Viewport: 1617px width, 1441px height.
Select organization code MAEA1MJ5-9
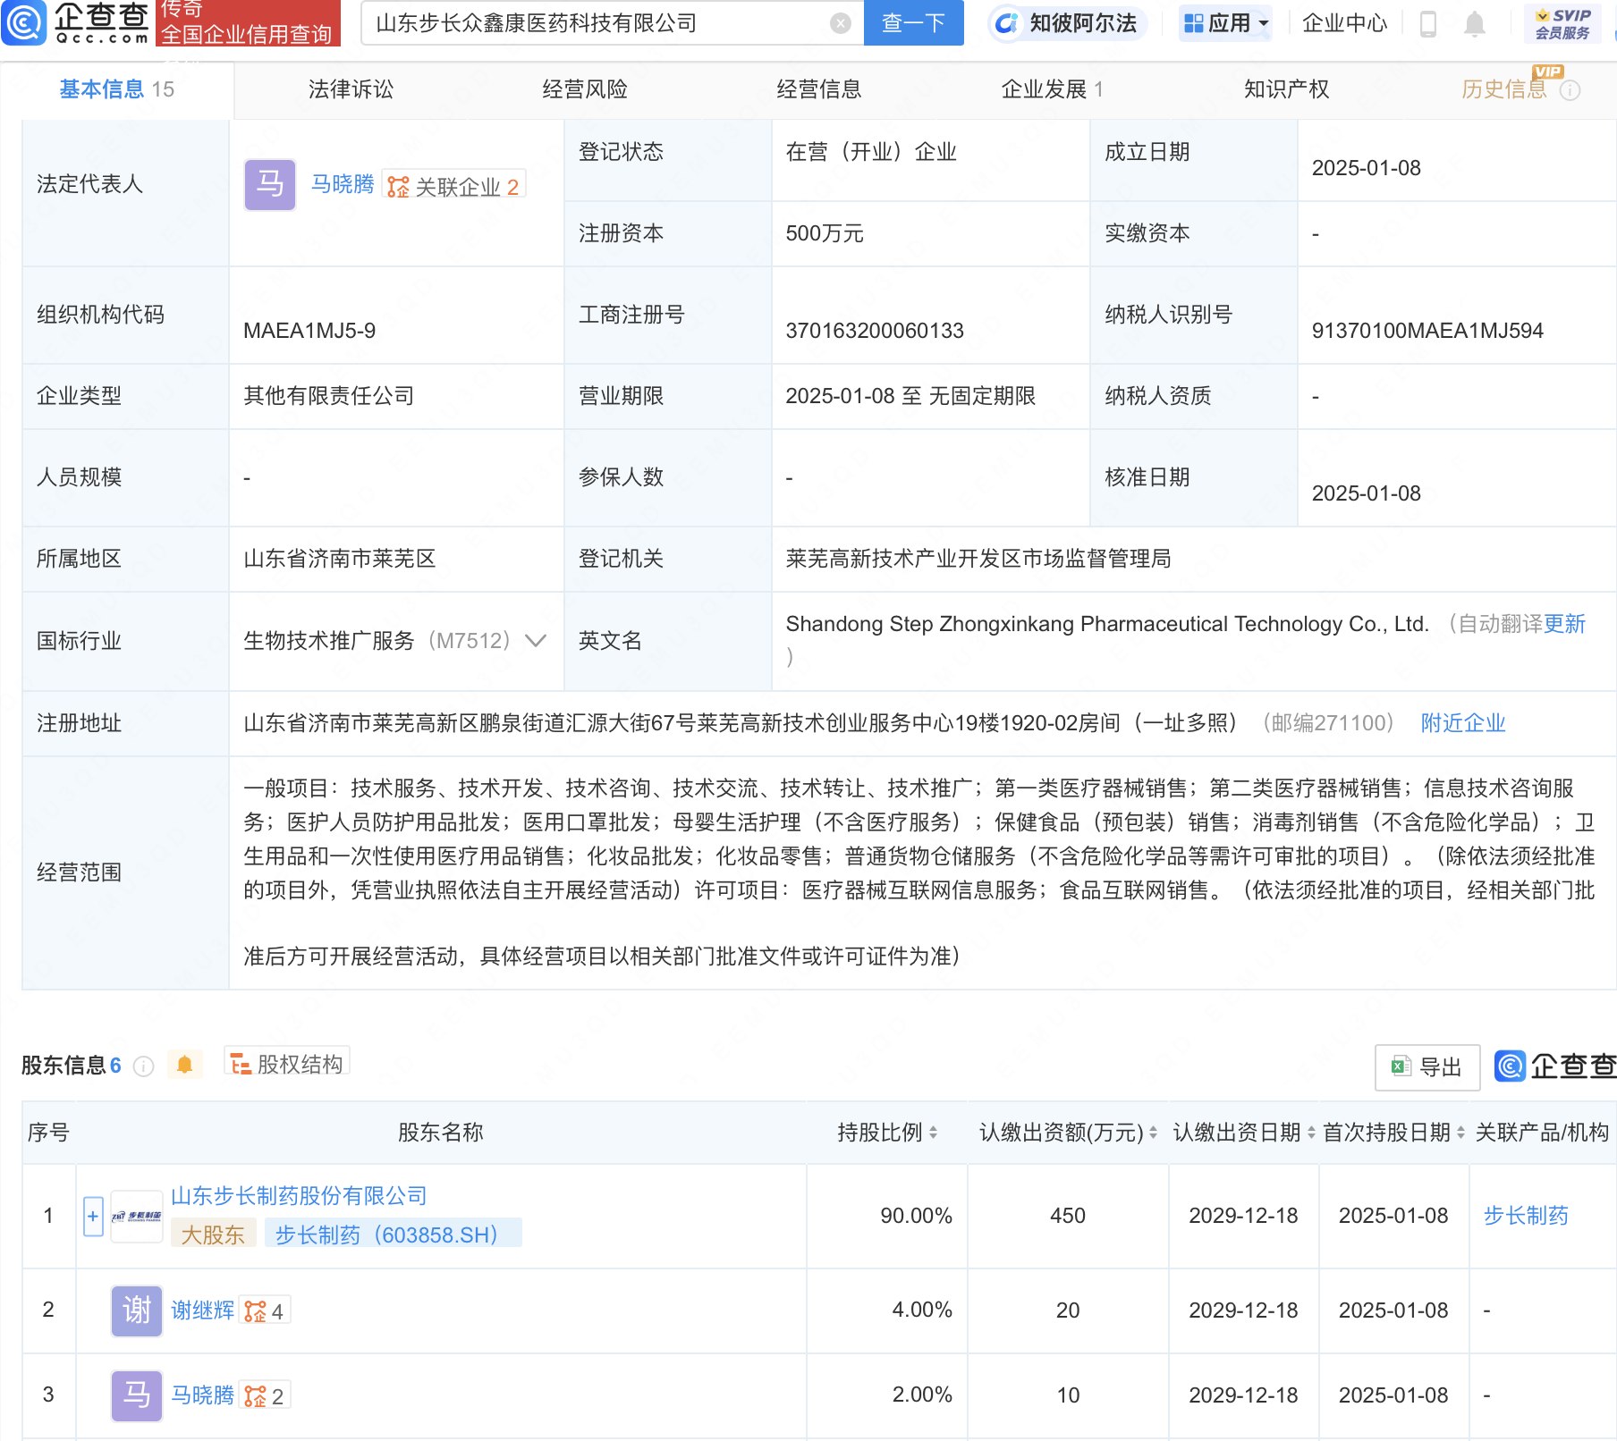pyautogui.click(x=309, y=331)
